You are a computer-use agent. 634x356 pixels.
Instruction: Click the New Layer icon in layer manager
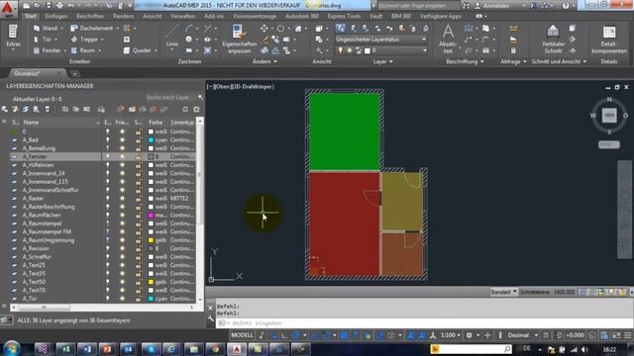tap(5, 110)
